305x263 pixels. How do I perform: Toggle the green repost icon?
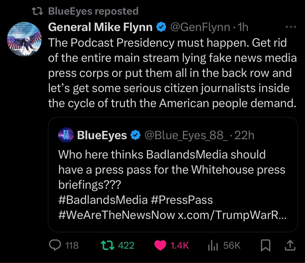pyautogui.click(x=108, y=245)
